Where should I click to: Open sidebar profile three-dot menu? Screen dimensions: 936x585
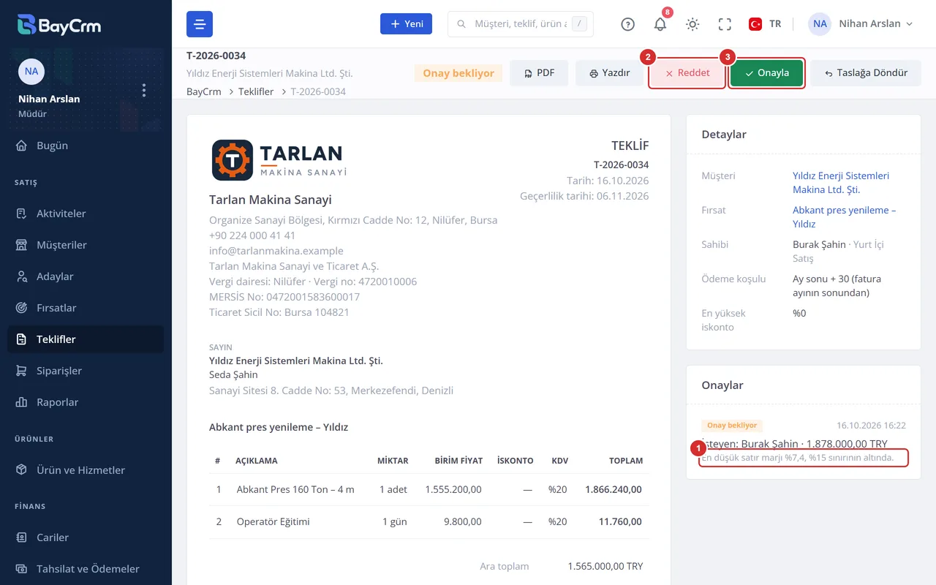coord(144,90)
